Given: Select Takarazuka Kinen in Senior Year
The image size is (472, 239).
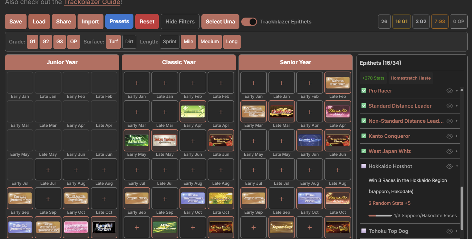Looking at the screenshot, I should 338,140.
